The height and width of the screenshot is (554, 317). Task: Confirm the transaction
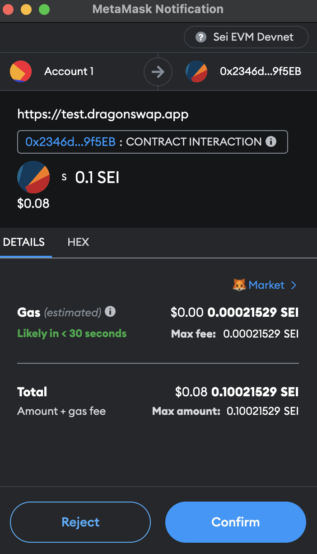(x=235, y=522)
